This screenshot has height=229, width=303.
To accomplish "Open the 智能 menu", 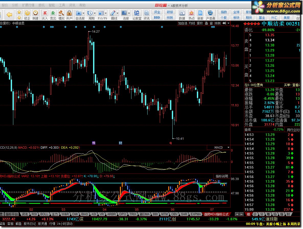I will (52, 5).
